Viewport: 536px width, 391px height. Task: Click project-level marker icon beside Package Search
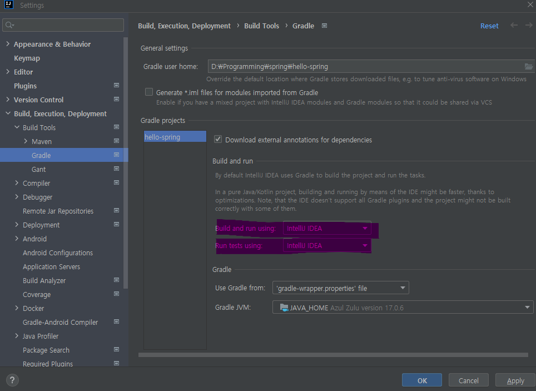(x=116, y=350)
